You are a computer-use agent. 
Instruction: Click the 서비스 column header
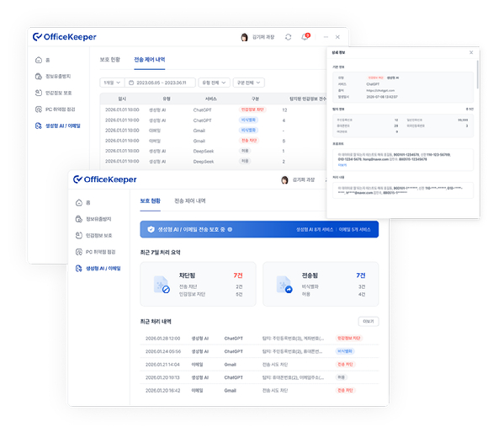coord(210,99)
